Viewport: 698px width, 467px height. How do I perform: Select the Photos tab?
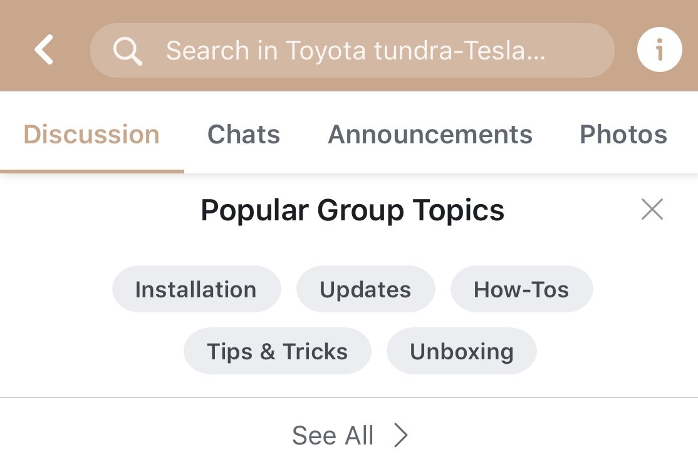pyautogui.click(x=623, y=135)
